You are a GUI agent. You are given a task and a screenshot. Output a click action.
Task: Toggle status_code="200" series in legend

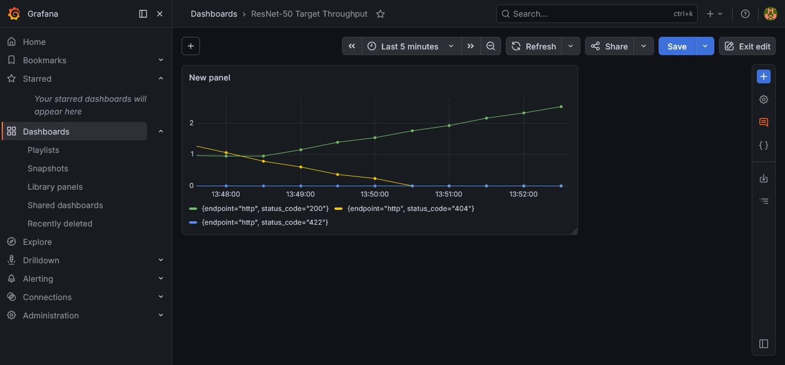tap(265, 209)
